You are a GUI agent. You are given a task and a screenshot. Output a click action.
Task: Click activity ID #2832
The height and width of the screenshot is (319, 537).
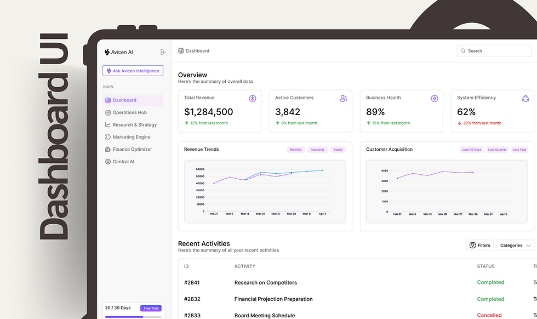click(192, 299)
